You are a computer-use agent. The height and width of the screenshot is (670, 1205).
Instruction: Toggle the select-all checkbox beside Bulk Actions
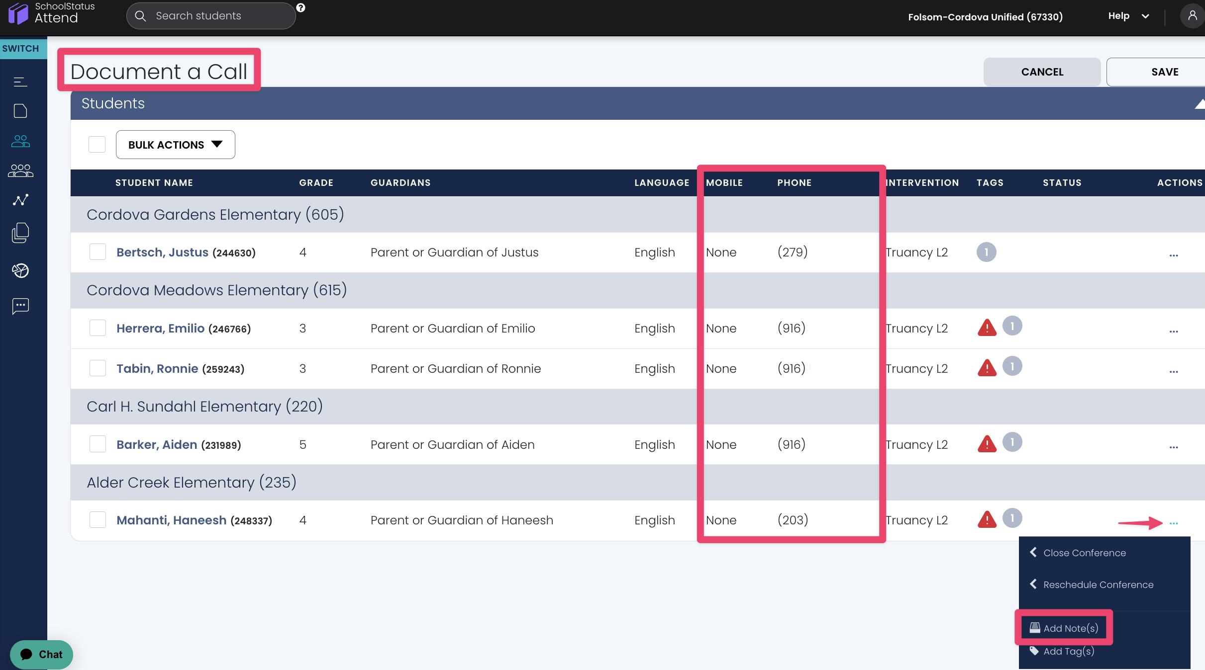(x=97, y=145)
